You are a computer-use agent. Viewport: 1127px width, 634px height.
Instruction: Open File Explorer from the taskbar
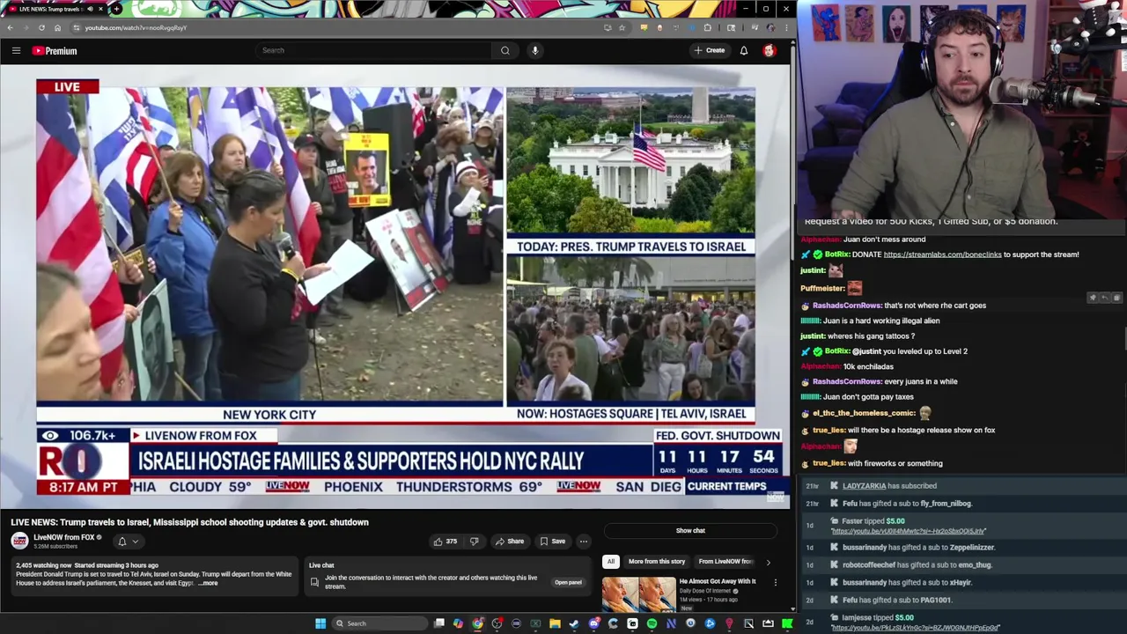click(555, 623)
